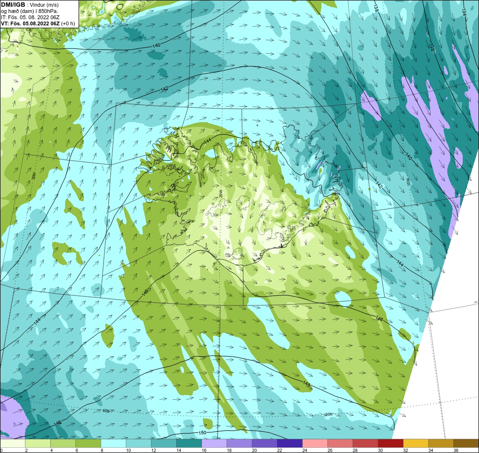479x453 pixels.
Task: Click the '138' contour label at the top right
Action: tap(376, 8)
